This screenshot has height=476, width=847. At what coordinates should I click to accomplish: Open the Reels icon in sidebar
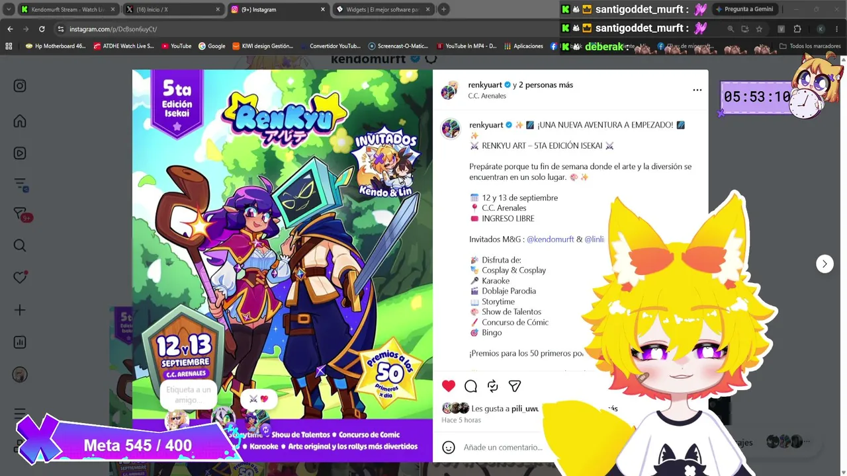20,153
